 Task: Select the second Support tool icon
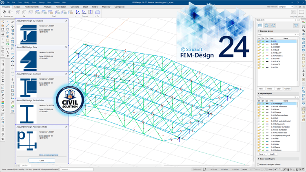(x=84, y=12)
